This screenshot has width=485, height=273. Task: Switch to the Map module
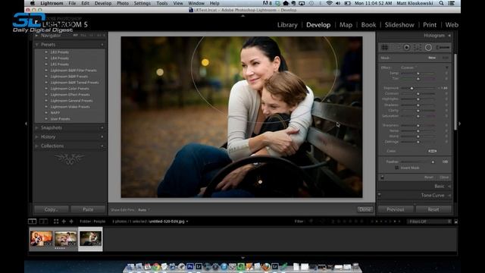346,25
